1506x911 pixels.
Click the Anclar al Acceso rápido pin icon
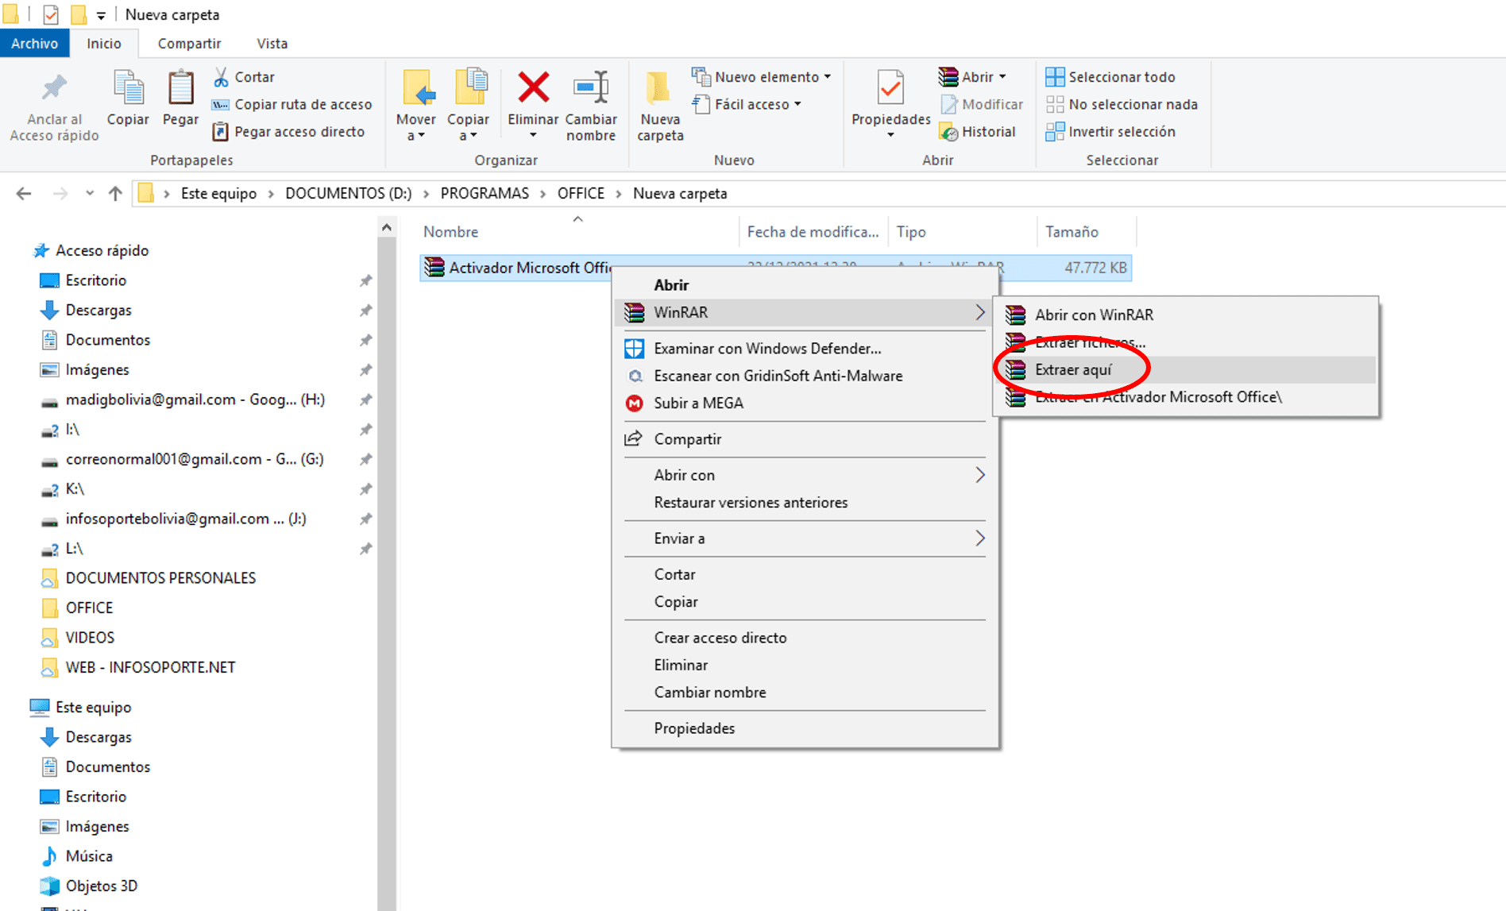(x=54, y=88)
